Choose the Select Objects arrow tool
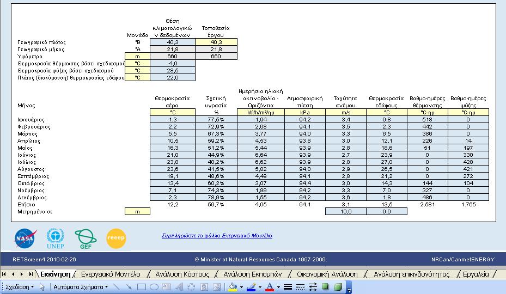506x294 pixels. click(x=42, y=287)
